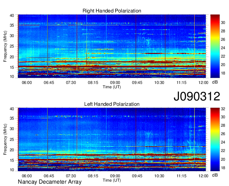The image size is (229, 186).
Task: Click the 30 MHz tick on lower frequency axis
Action: click(12, 129)
